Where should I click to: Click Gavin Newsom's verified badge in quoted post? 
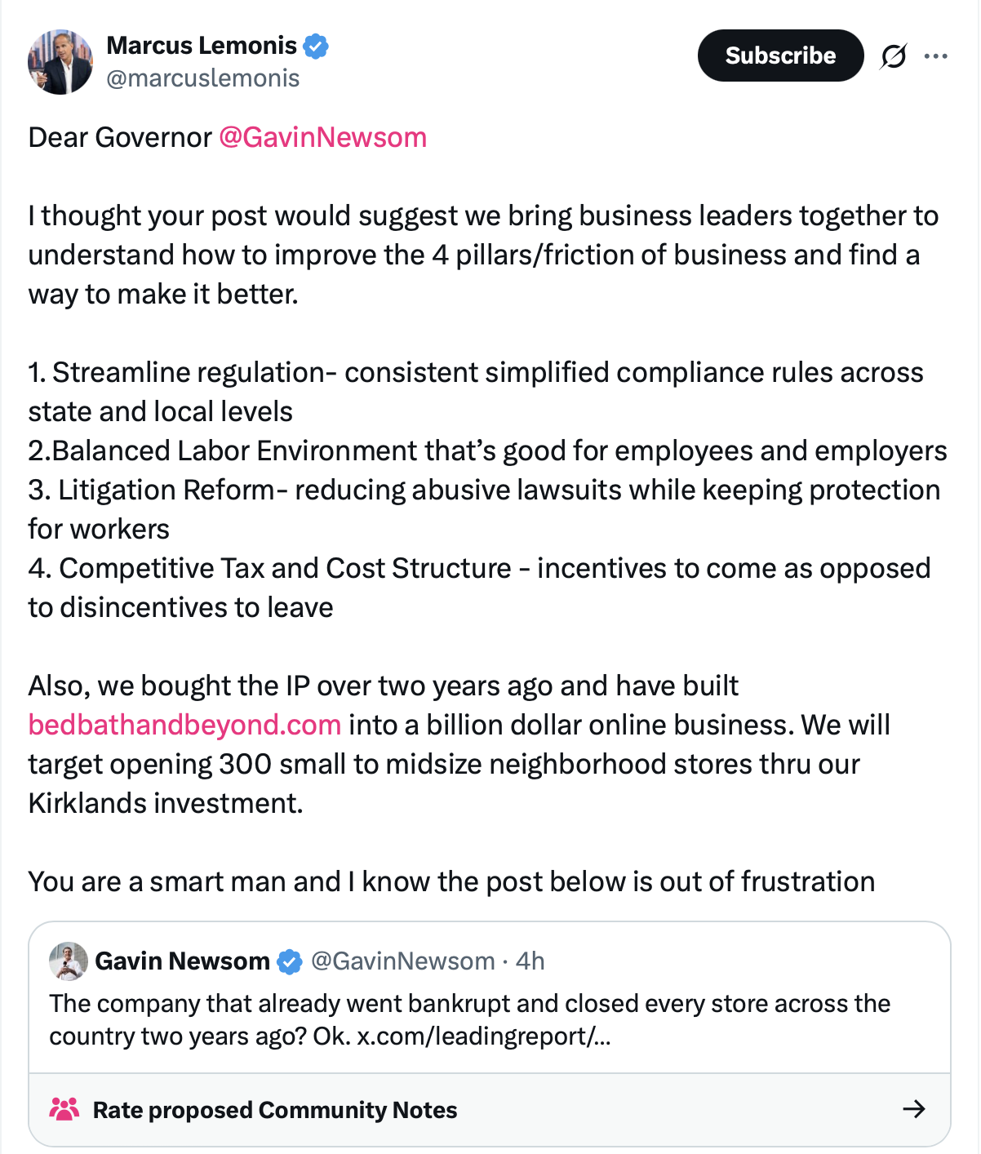(x=289, y=962)
